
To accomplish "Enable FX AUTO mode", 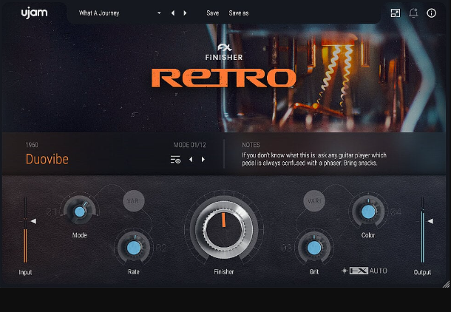I will pyautogui.click(x=367, y=271).
